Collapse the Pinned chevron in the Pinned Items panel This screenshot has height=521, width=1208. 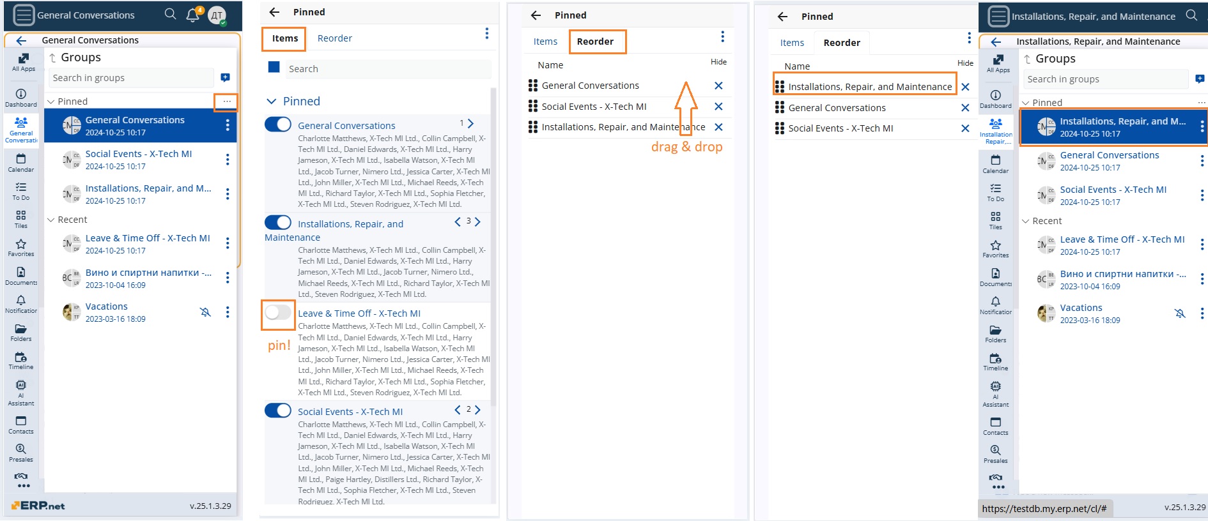click(271, 102)
